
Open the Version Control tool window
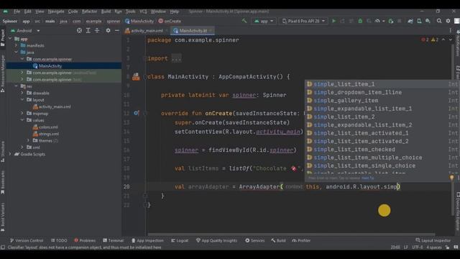click(27, 240)
